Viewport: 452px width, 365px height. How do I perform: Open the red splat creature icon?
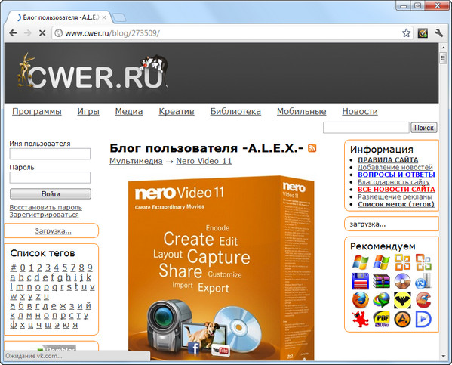tap(361, 319)
